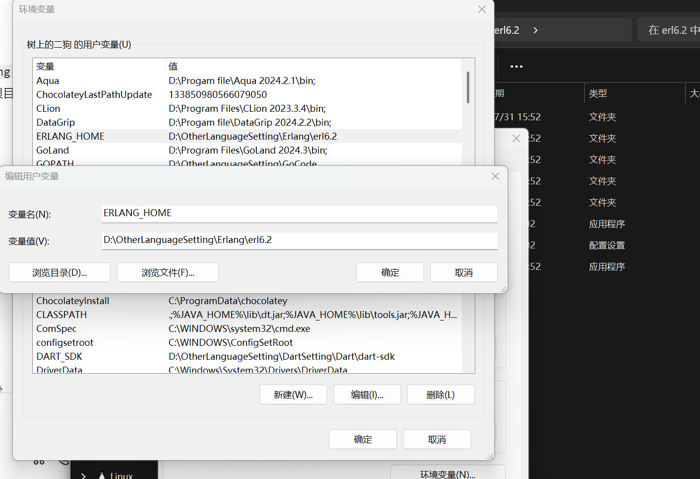
Task: Close the Edit User Variable dialog
Action: [x=495, y=176]
